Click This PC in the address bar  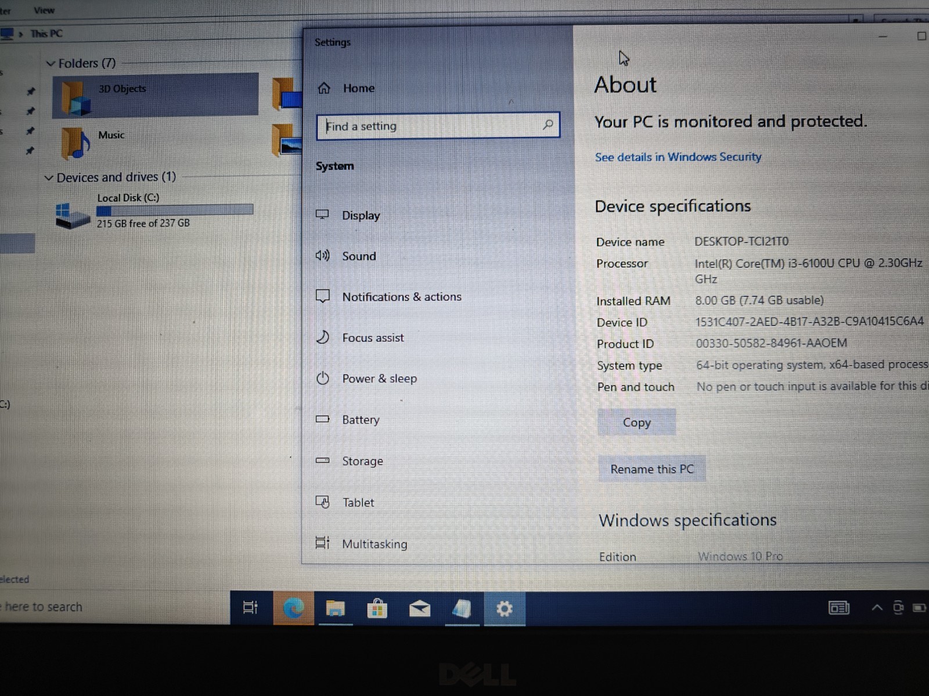coord(46,34)
